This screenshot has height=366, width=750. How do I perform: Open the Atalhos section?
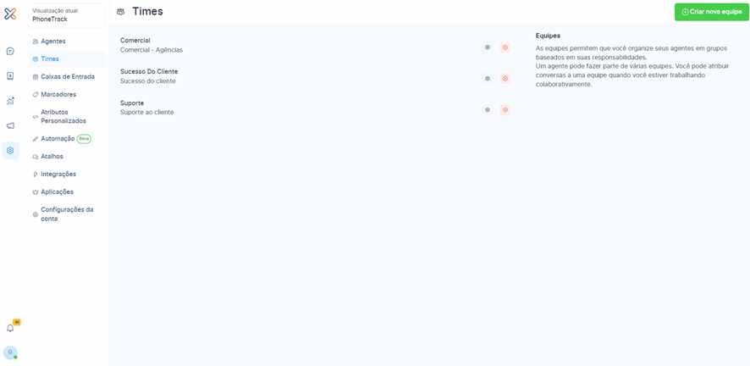(67, 157)
